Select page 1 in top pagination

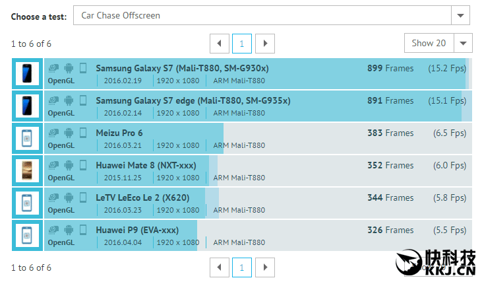click(x=242, y=44)
